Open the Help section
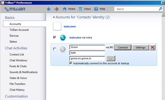The height and width of the screenshot is (100, 165). tap(100, 9)
